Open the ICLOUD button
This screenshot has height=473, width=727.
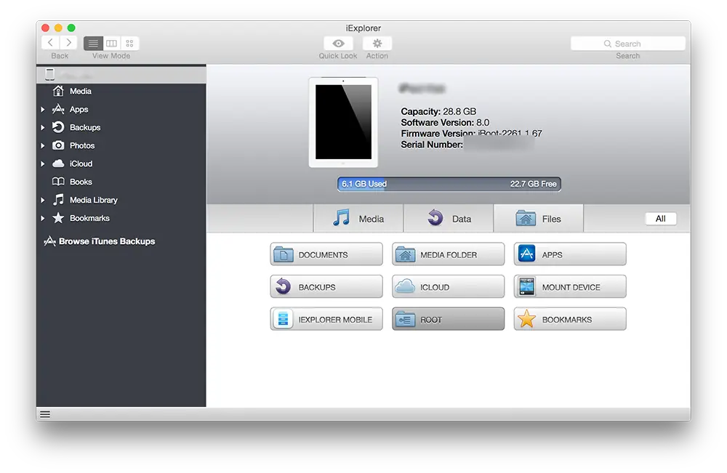tap(449, 287)
